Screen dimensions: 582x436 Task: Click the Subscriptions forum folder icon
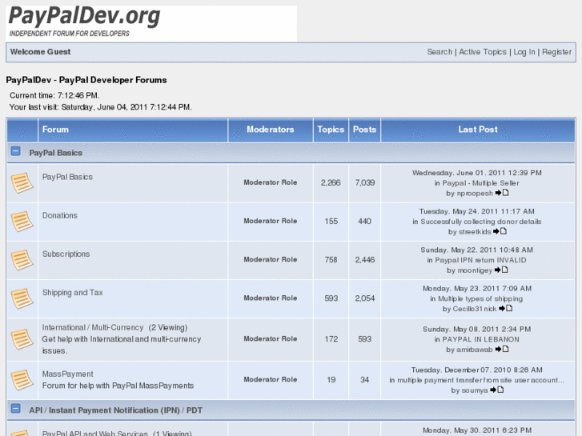coord(22,260)
